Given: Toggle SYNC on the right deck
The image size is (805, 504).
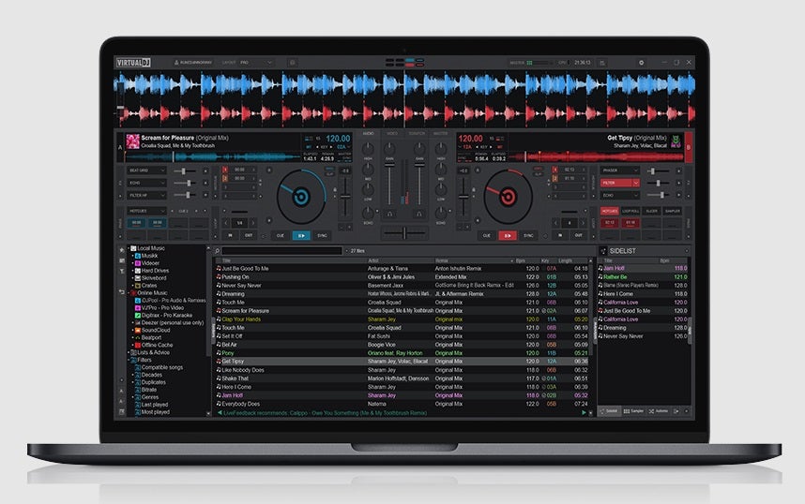Looking at the screenshot, I should (528, 235).
